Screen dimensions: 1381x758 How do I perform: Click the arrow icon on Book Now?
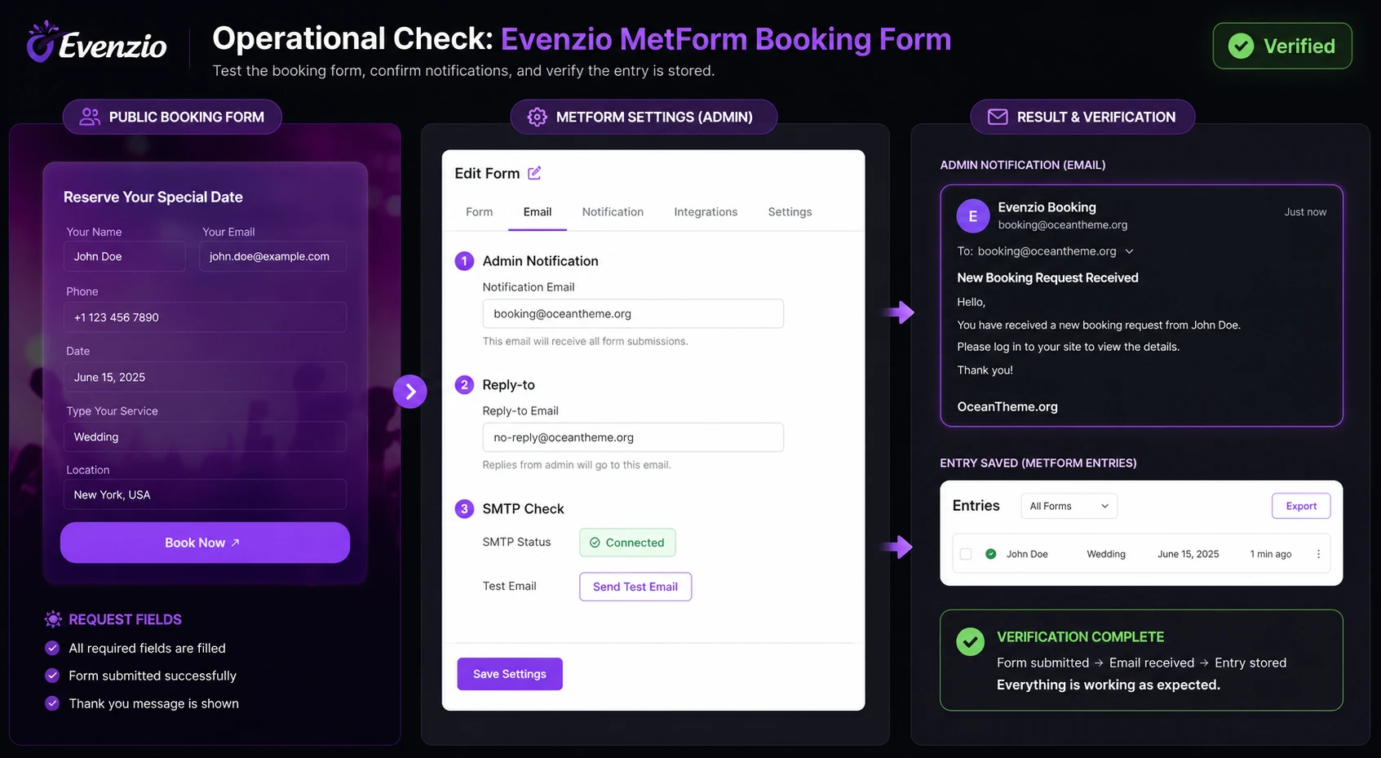click(x=236, y=543)
